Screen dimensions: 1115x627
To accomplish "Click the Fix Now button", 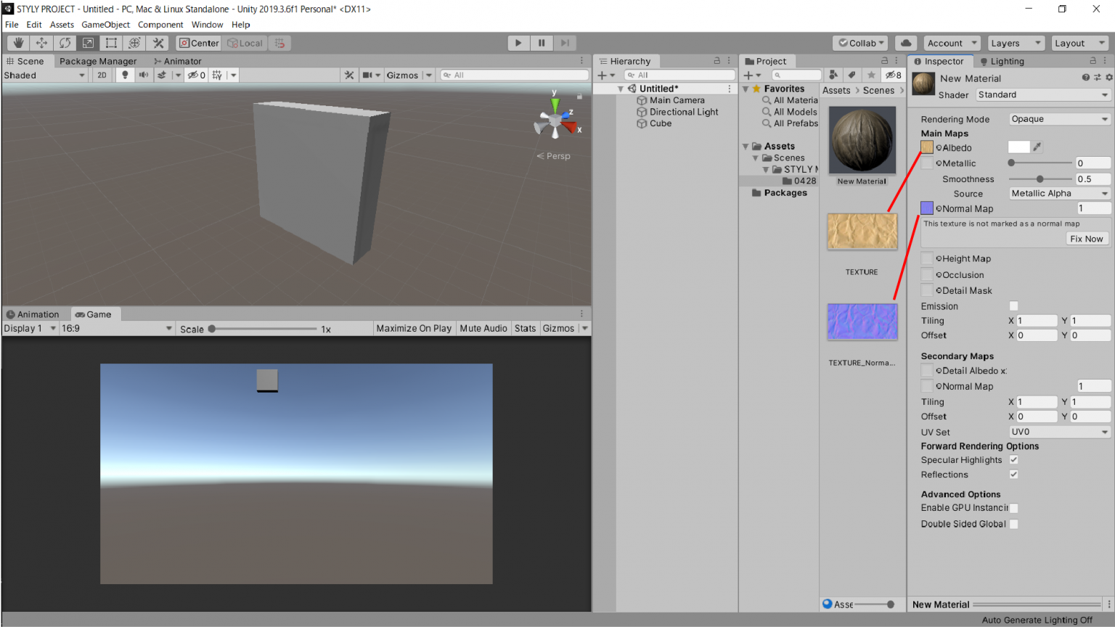I will 1086,239.
